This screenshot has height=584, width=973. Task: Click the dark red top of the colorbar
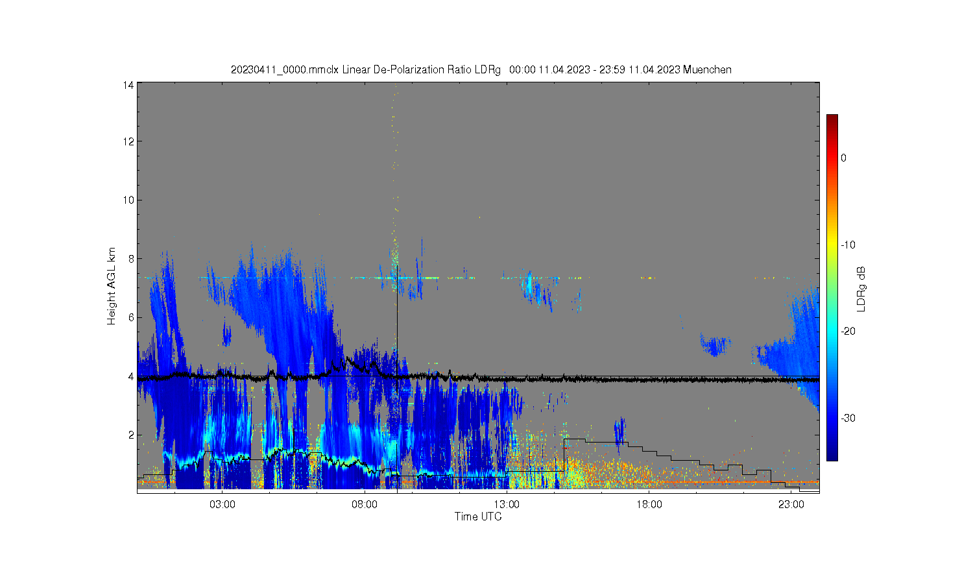click(832, 119)
